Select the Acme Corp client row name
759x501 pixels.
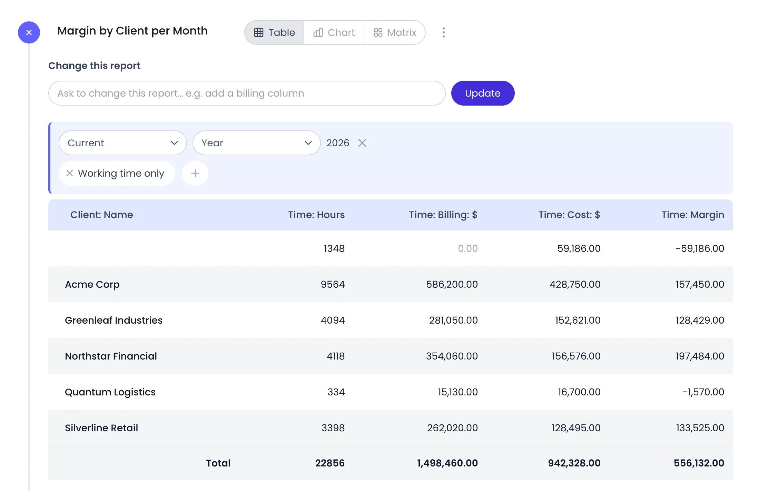pyautogui.click(x=92, y=284)
